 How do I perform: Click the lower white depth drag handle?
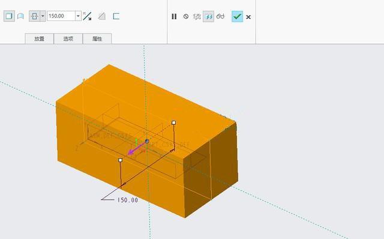[x=120, y=160]
